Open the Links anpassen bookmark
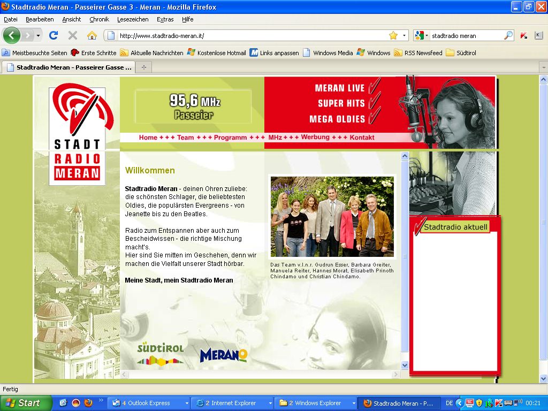 coord(275,53)
